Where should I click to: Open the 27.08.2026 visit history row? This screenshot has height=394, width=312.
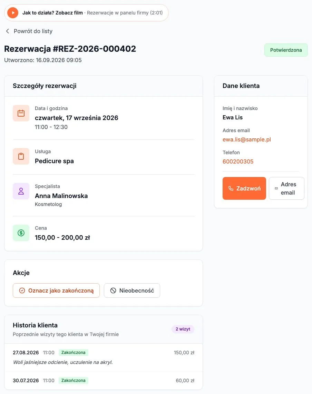pos(104,357)
